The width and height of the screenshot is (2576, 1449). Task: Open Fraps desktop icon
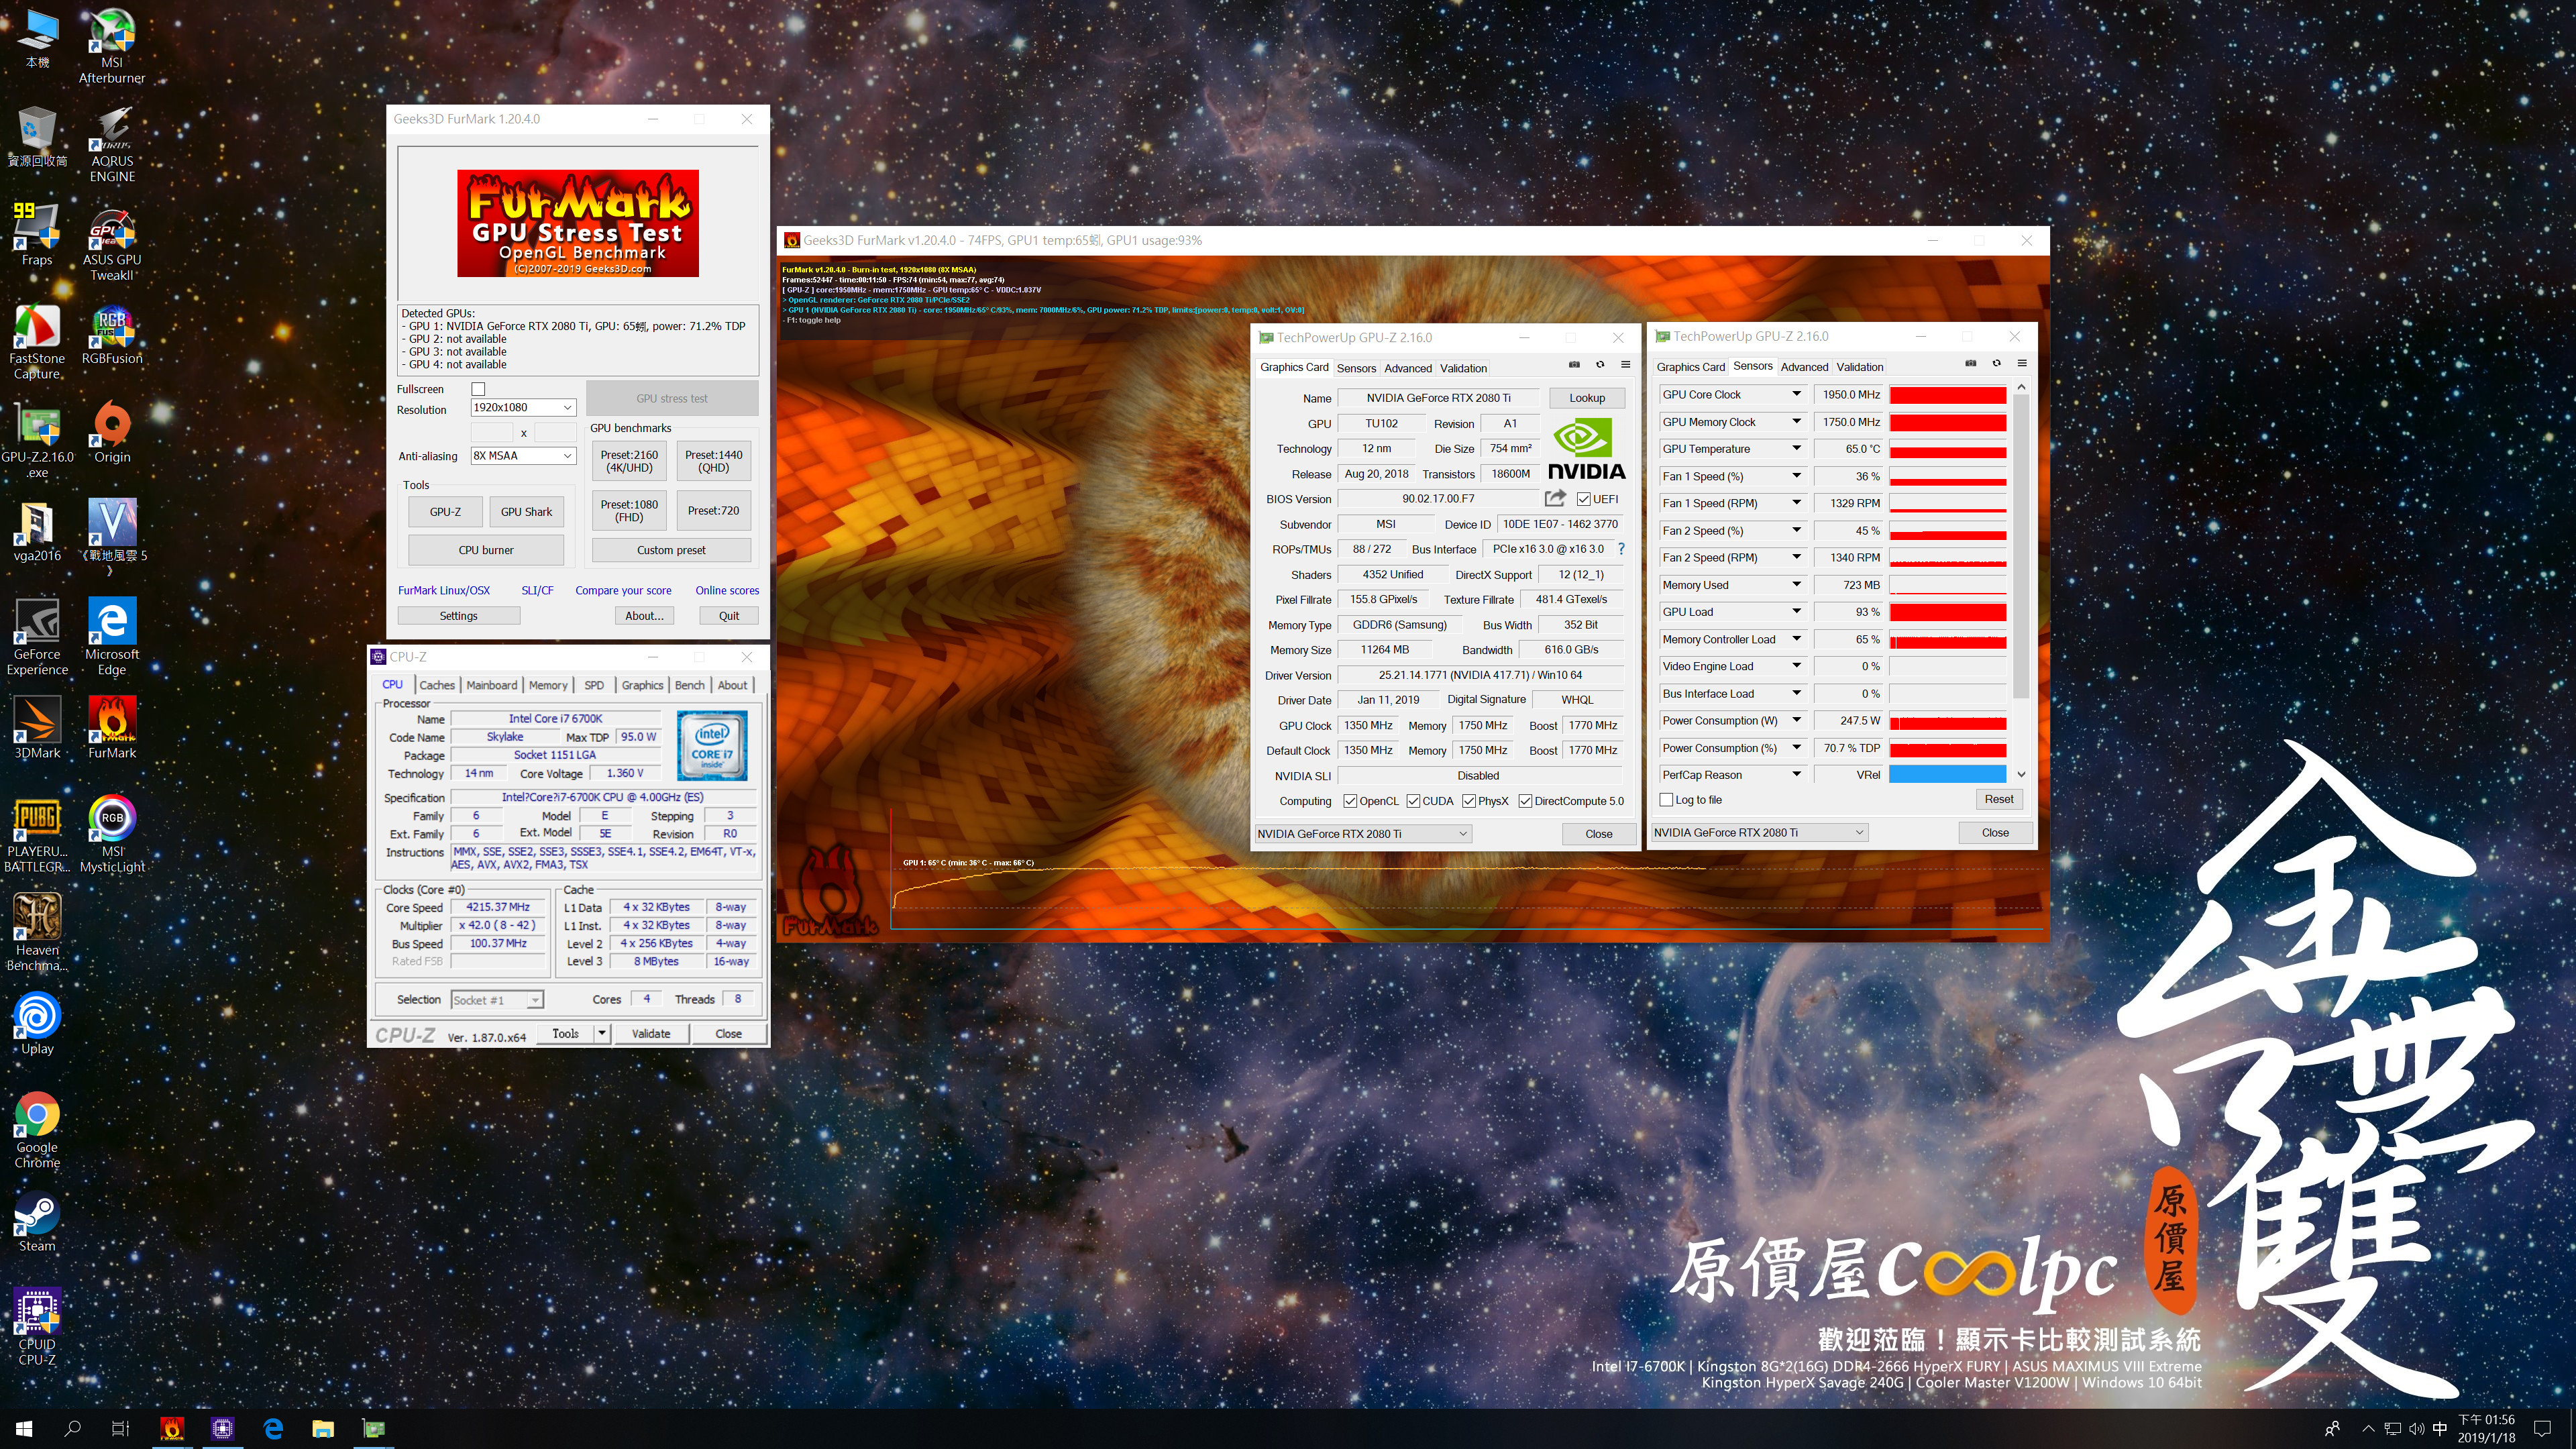[37, 235]
